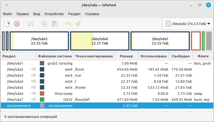Viewport: 214px width, 122px height.
Task: Click the Undo last operation icon
Action: point(68,24)
